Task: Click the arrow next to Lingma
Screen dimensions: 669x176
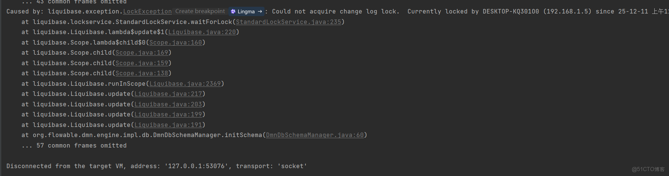Action: click(260, 12)
